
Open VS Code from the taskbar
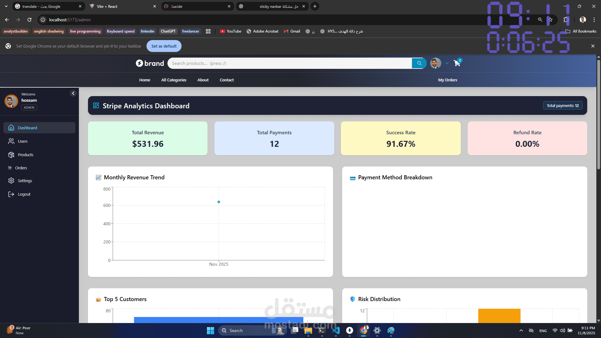(x=336, y=330)
